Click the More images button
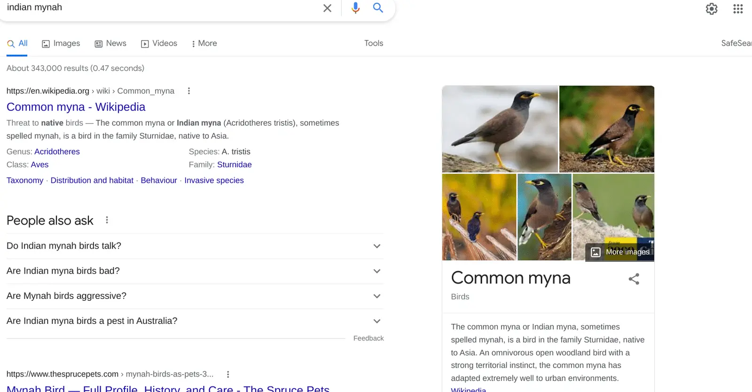 click(620, 252)
